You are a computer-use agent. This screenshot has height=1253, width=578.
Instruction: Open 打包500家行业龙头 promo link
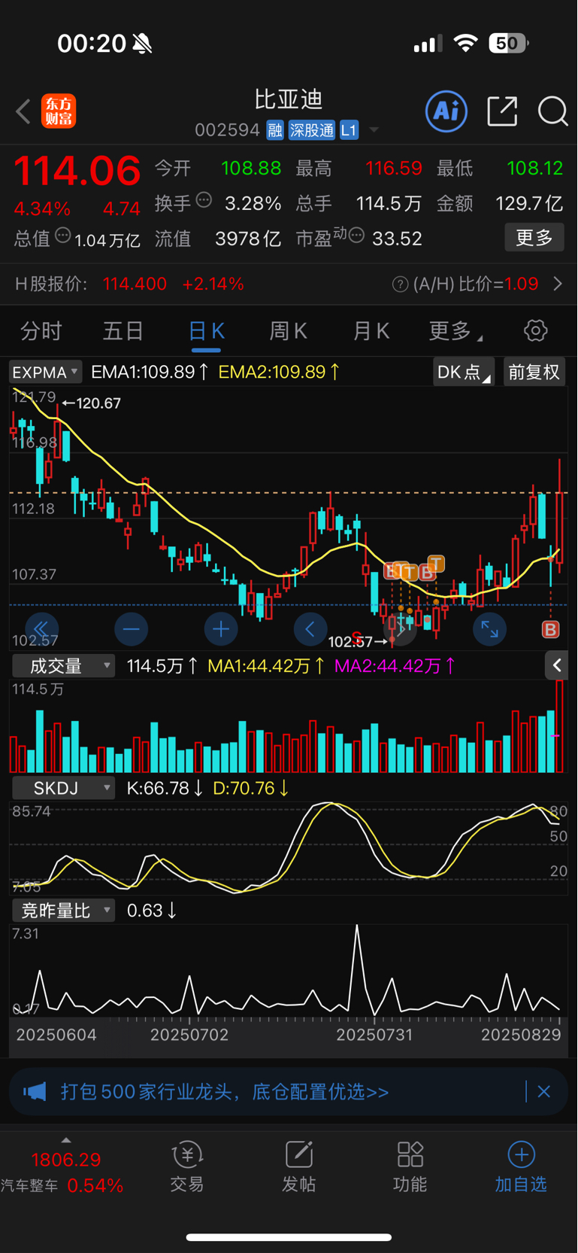pyautogui.click(x=225, y=1091)
